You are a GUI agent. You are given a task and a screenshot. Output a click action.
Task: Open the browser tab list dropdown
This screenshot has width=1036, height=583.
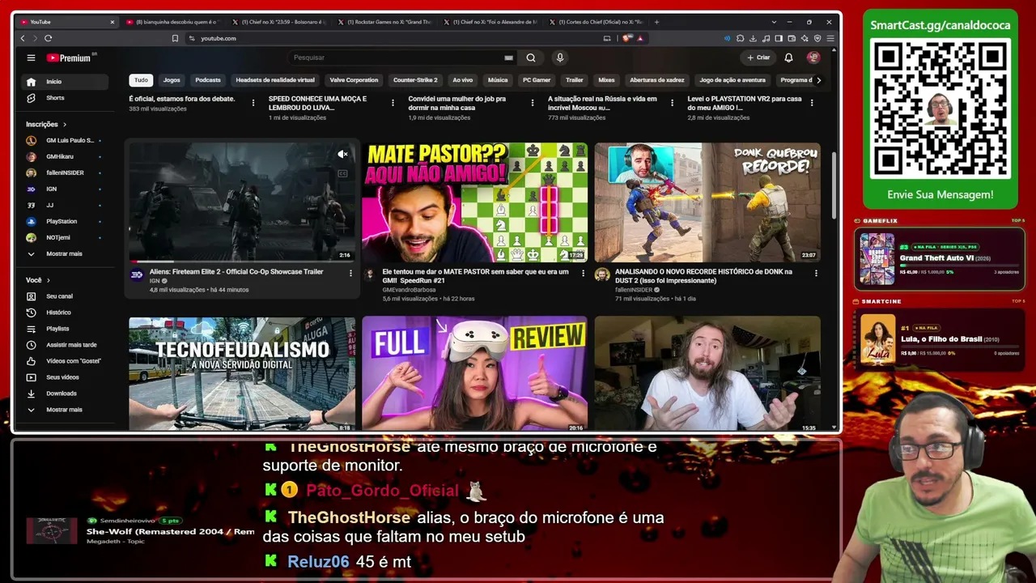(774, 22)
